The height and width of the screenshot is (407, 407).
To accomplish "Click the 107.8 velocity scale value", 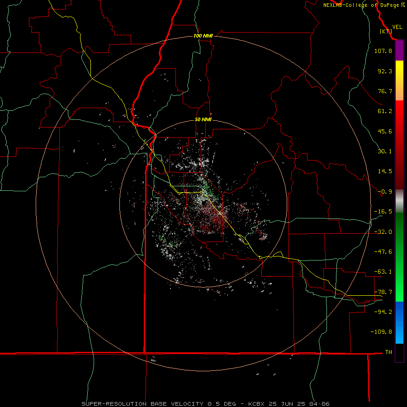I will (383, 51).
